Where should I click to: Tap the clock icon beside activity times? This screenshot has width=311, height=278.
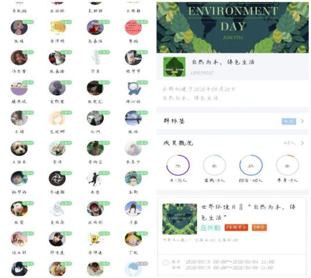(166, 262)
